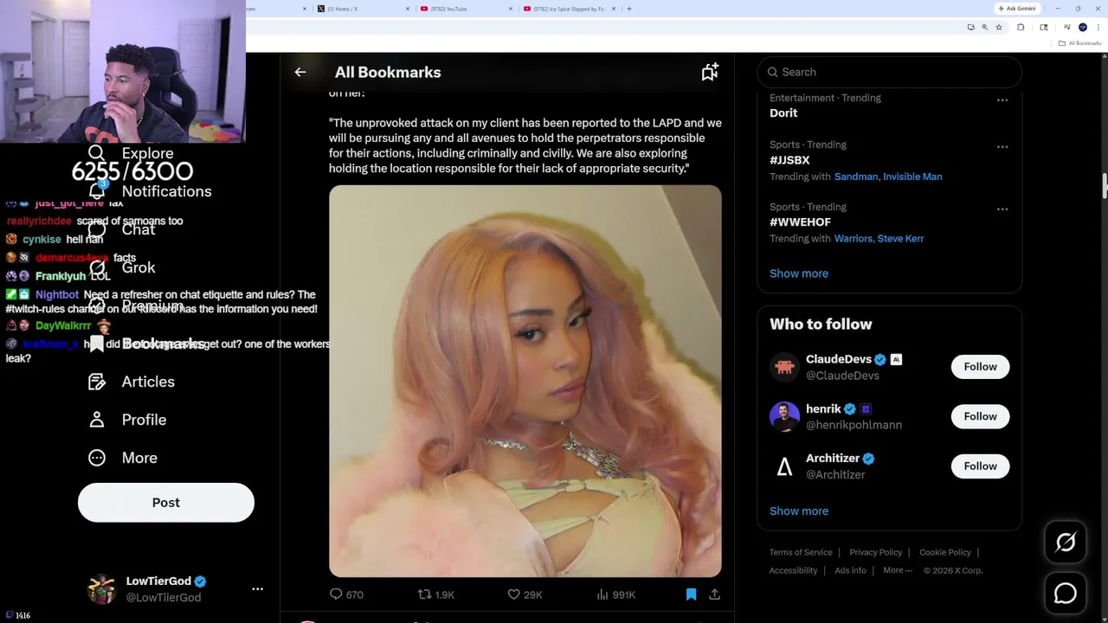Open options for Dorit trend
Screen dimensions: 1108x623
(x=1002, y=100)
